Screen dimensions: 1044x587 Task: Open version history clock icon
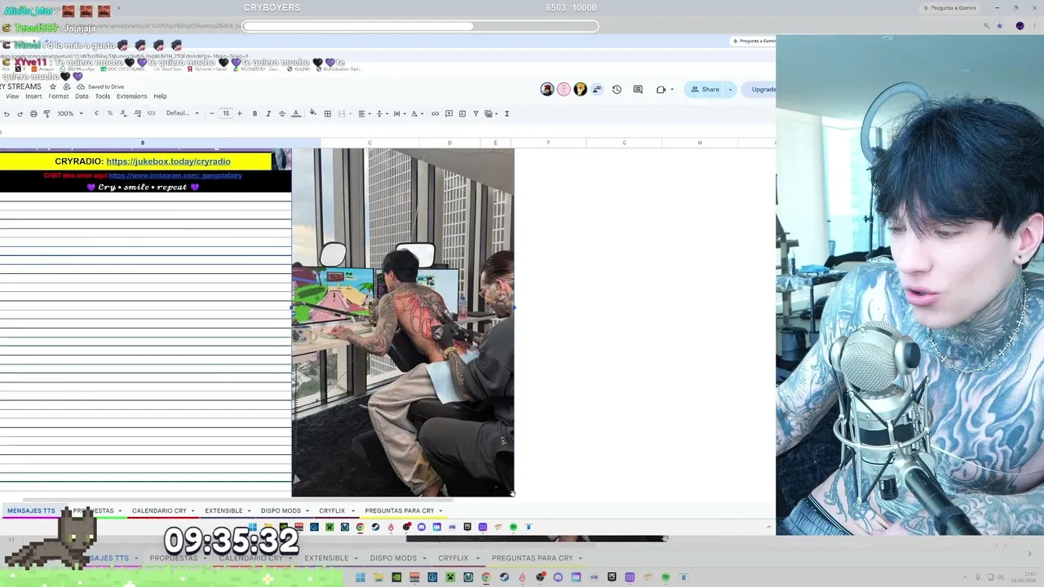pyautogui.click(x=617, y=90)
